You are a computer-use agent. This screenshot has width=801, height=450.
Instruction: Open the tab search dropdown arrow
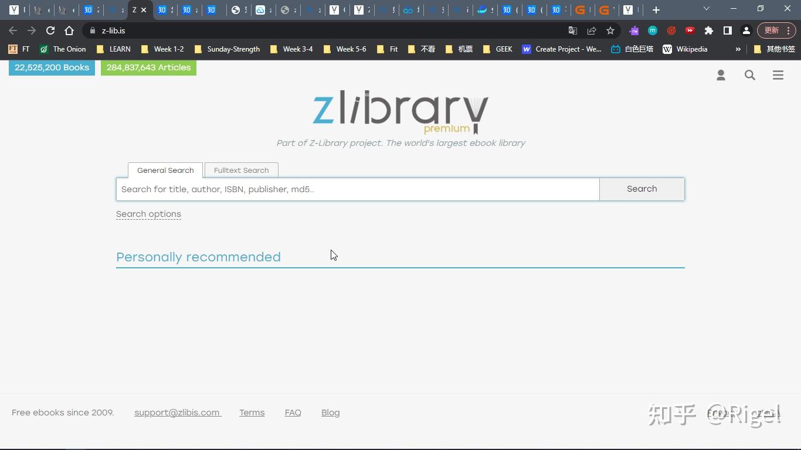point(706,9)
